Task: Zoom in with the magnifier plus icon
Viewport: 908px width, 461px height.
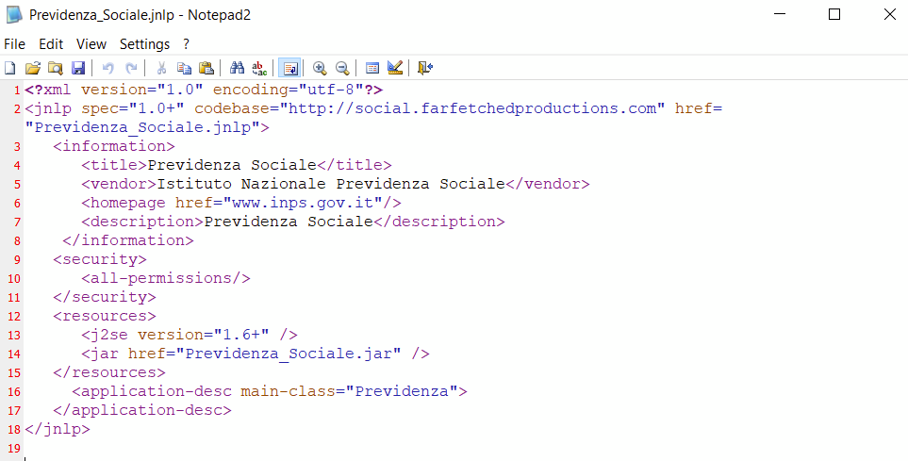Action: pyautogui.click(x=319, y=68)
